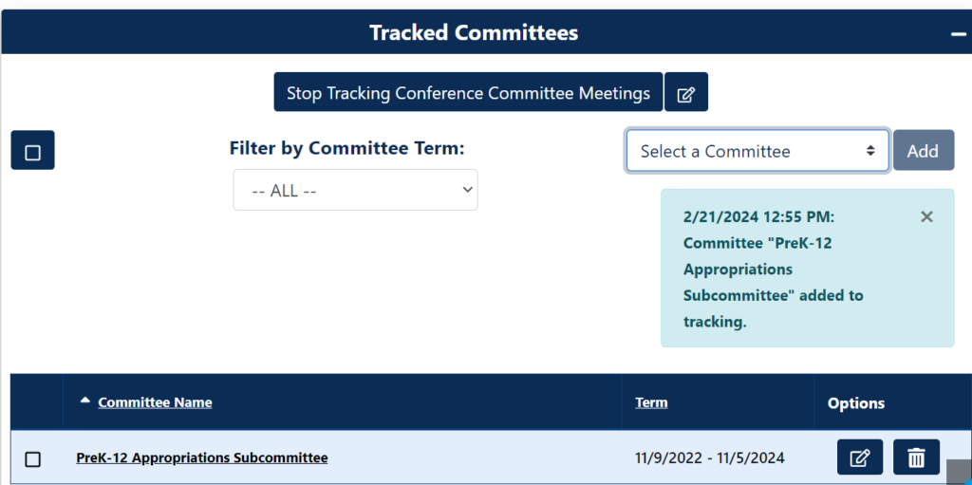Viewport: 972px width, 485px height.
Task: Click the Options column header
Action: tap(856, 403)
